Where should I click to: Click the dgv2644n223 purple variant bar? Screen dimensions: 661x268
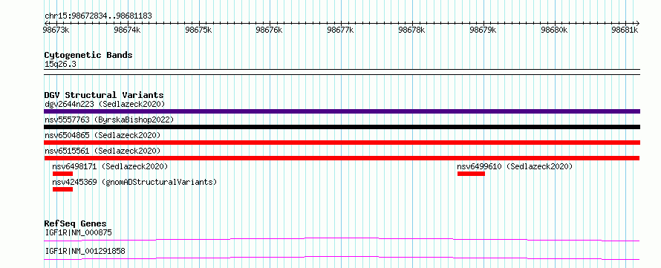342,111
